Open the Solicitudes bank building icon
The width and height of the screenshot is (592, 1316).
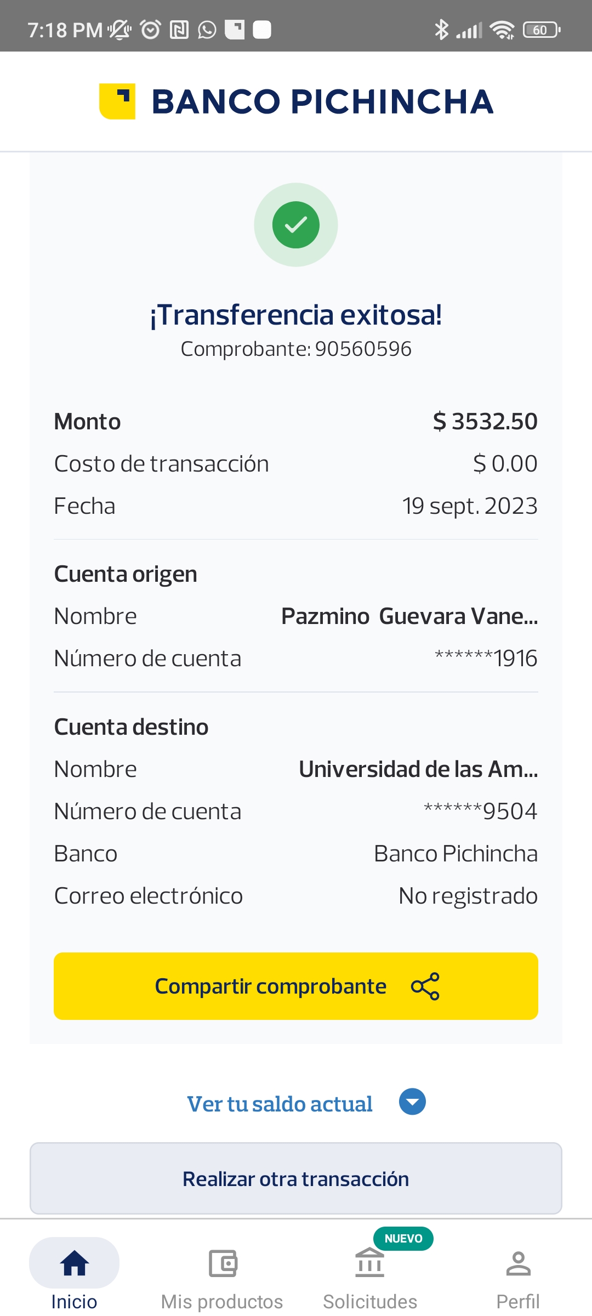(370, 1263)
